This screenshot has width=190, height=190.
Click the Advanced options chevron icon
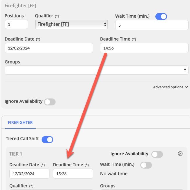pos(186,87)
